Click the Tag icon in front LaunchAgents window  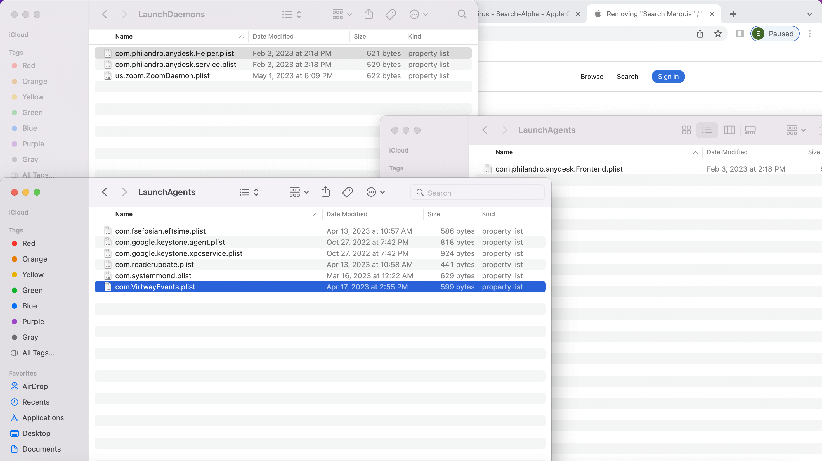[x=347, y=192]
